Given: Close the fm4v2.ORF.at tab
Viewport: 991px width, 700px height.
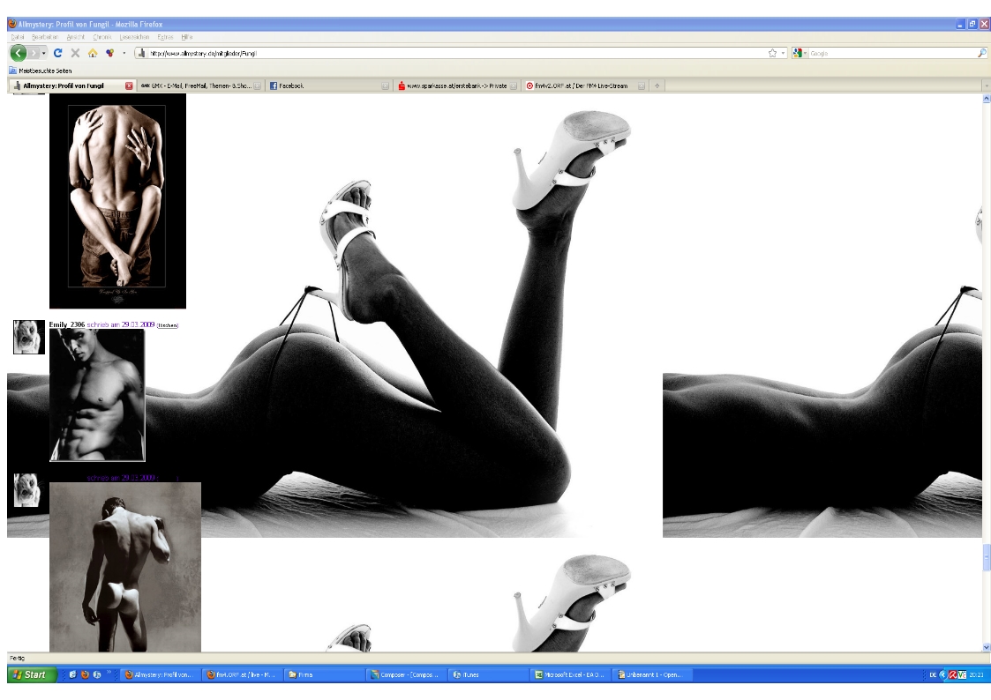Looking at the screenshot, I should [641, 86].
